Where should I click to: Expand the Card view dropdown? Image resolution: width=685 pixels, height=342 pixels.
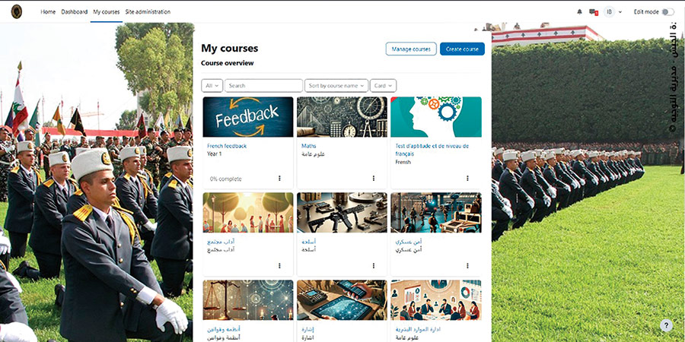coord(383,86)
